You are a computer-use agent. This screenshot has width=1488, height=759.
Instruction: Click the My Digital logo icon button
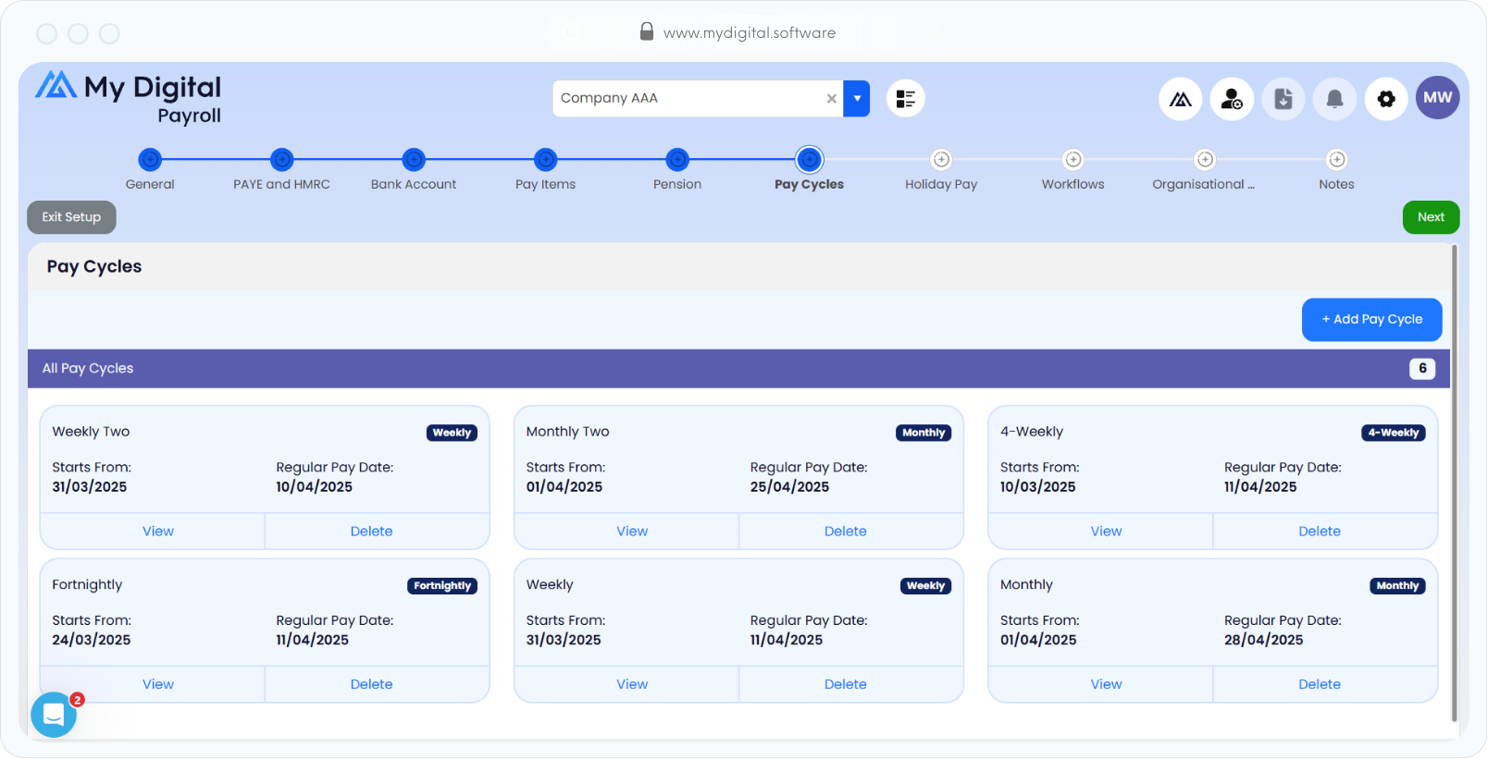(x=1180, y=99)
